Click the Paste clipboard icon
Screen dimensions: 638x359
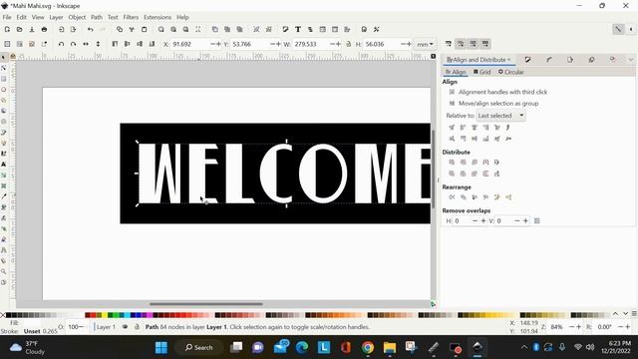pos(144,29)
